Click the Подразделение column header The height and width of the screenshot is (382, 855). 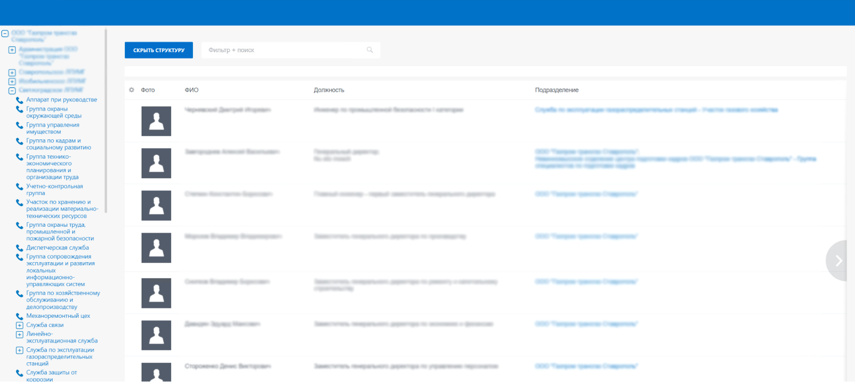click(x=556, y=90)
